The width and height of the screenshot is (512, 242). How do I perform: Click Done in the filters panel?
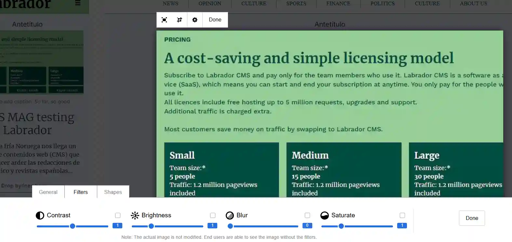point(472,218)
